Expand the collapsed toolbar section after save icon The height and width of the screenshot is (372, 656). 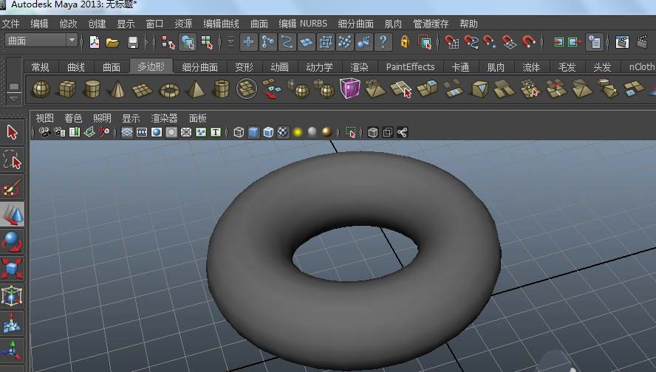pyautogui.click(x=146, y=42)
